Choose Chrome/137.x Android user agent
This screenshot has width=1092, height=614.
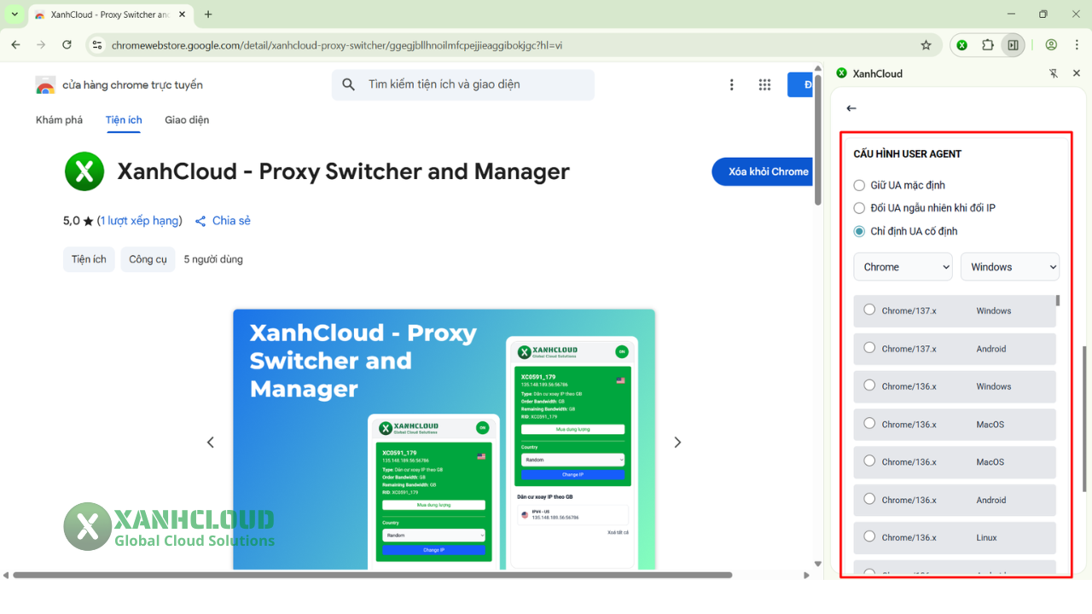[955, 349]
